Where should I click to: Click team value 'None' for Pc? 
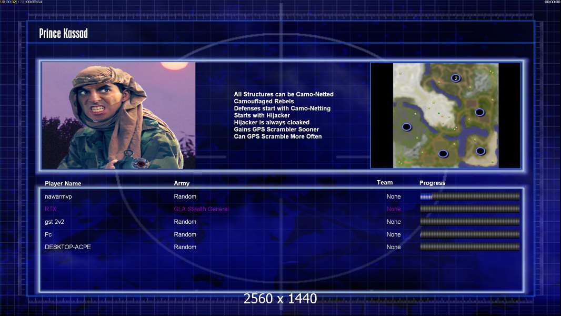coord(394,234)
